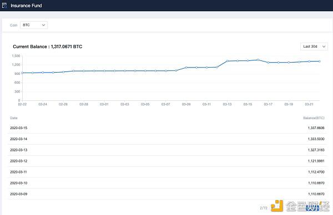Click the Coin label

click(x=13, y=25)
